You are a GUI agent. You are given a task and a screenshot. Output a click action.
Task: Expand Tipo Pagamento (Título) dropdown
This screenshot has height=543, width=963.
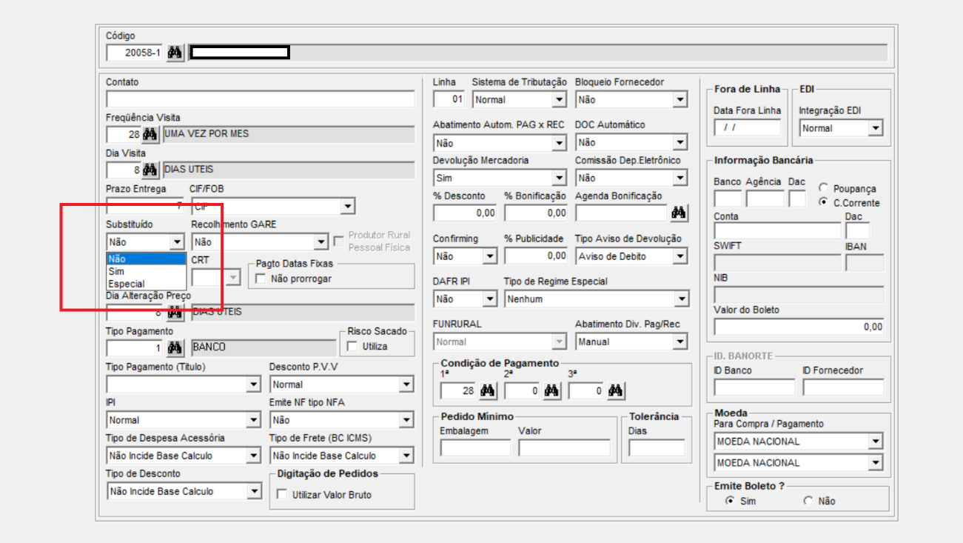pyautogui.click(x=254, y=384)
